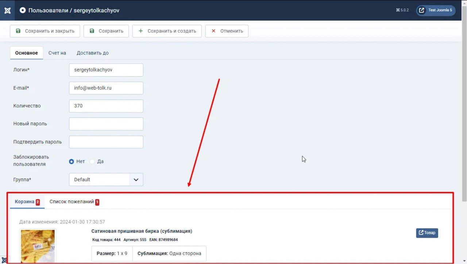Screen dimensions: 467x264
Task: Click Сохранить и создать button
Action: (167, 31)
